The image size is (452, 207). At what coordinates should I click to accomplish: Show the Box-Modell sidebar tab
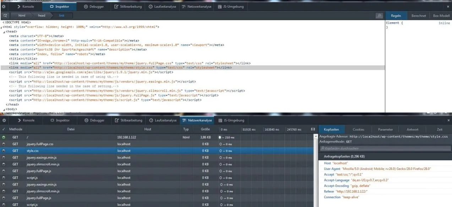click(x=441, y=16)
